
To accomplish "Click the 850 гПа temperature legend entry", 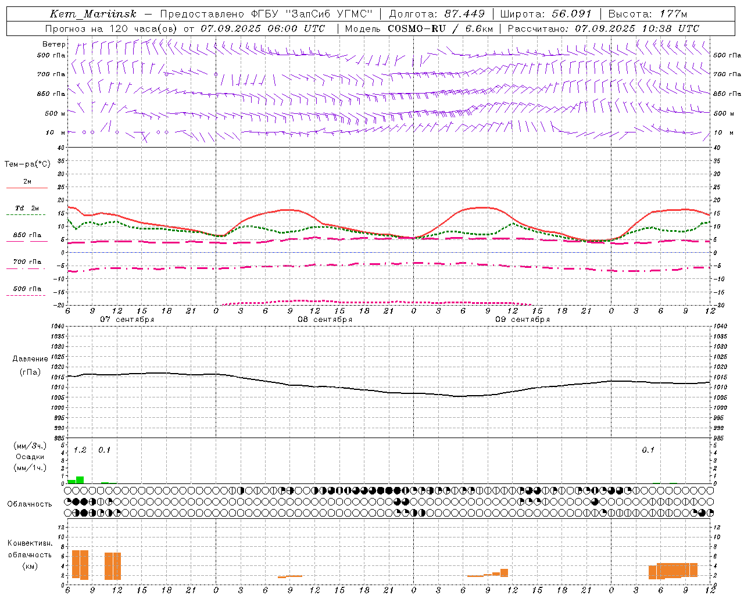I will [27, 235].
